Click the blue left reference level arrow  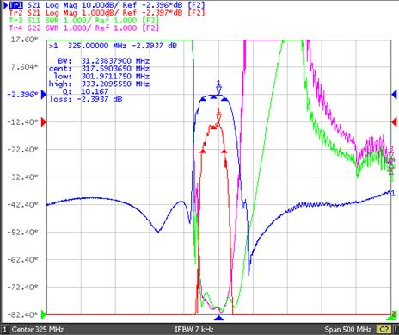pos(44,94)
